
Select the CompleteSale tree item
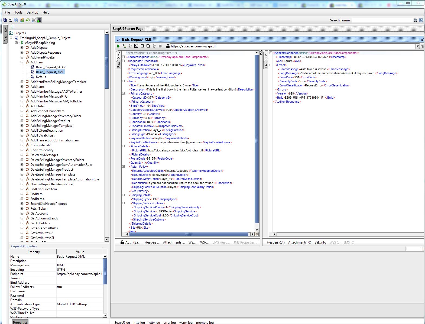coord(40,145)
